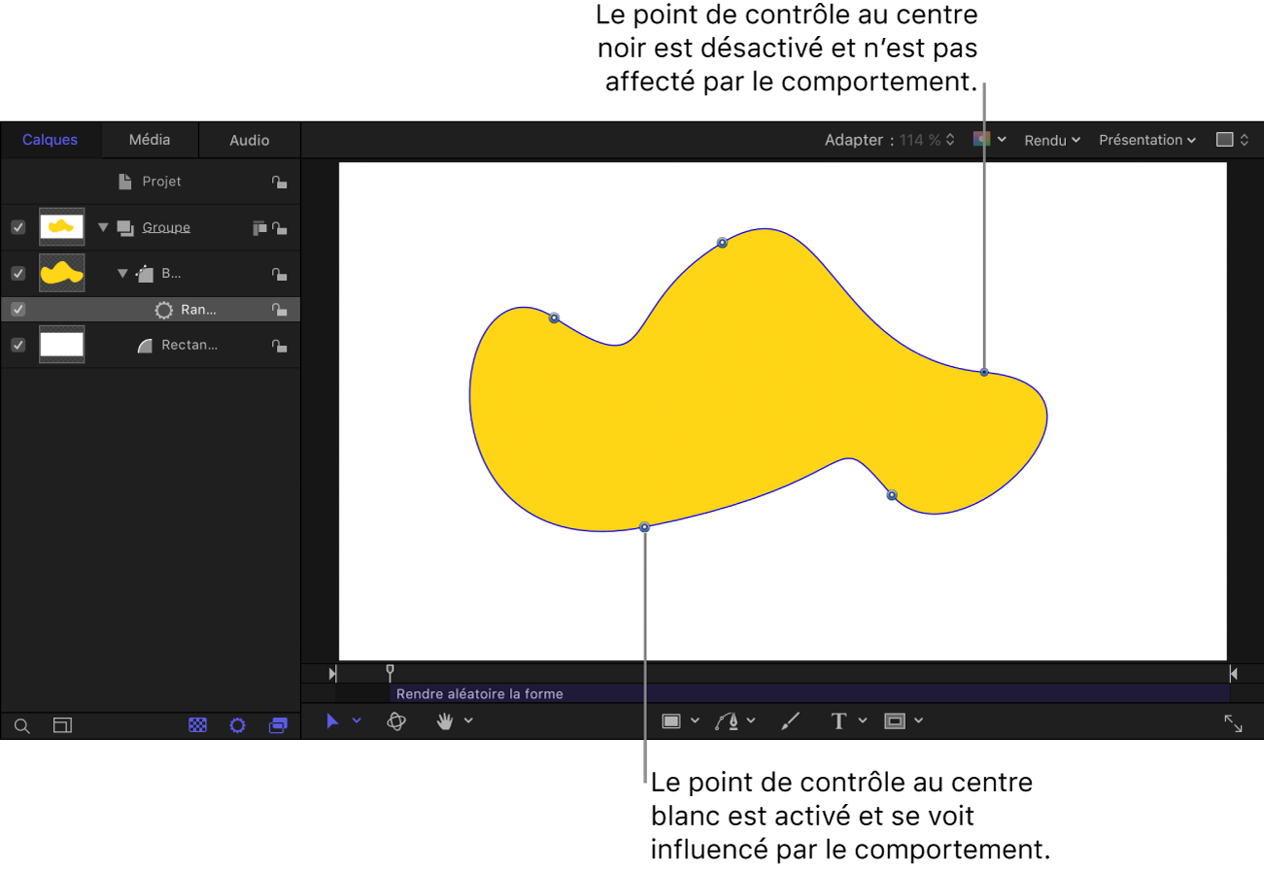Open the search filter in the Layers list

21,725
